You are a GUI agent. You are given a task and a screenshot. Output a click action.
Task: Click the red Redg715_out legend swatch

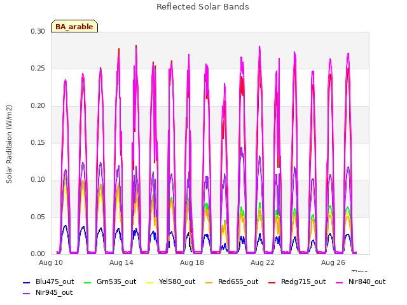coord(272,282)
